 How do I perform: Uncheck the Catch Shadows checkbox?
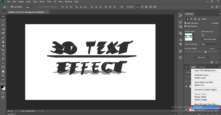[x=185, y=23]
